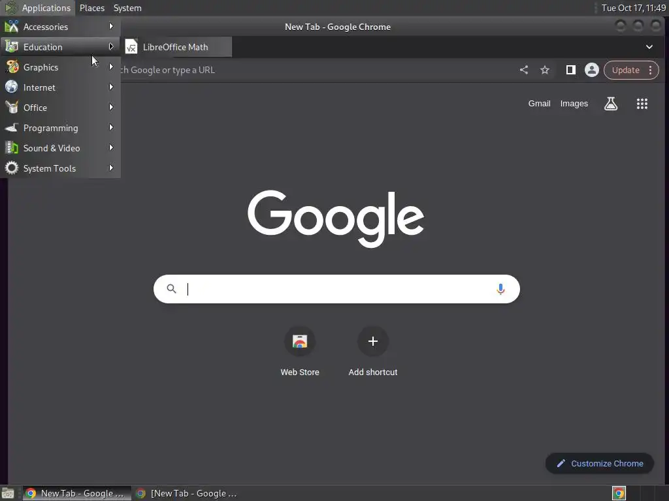This screenshot has height=501, width=669.
Task: Expand the Accessories submenu arrow
Action: 111,26
